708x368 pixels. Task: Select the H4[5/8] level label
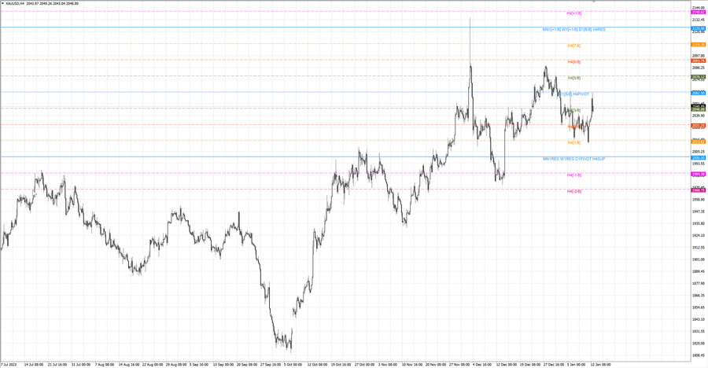(574, 78)
